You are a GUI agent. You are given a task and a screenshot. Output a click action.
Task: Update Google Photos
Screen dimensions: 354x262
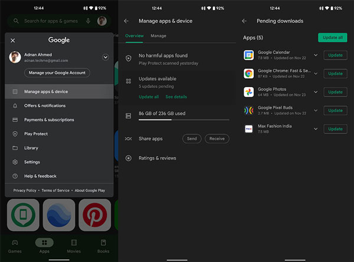[x=336, y=92]
